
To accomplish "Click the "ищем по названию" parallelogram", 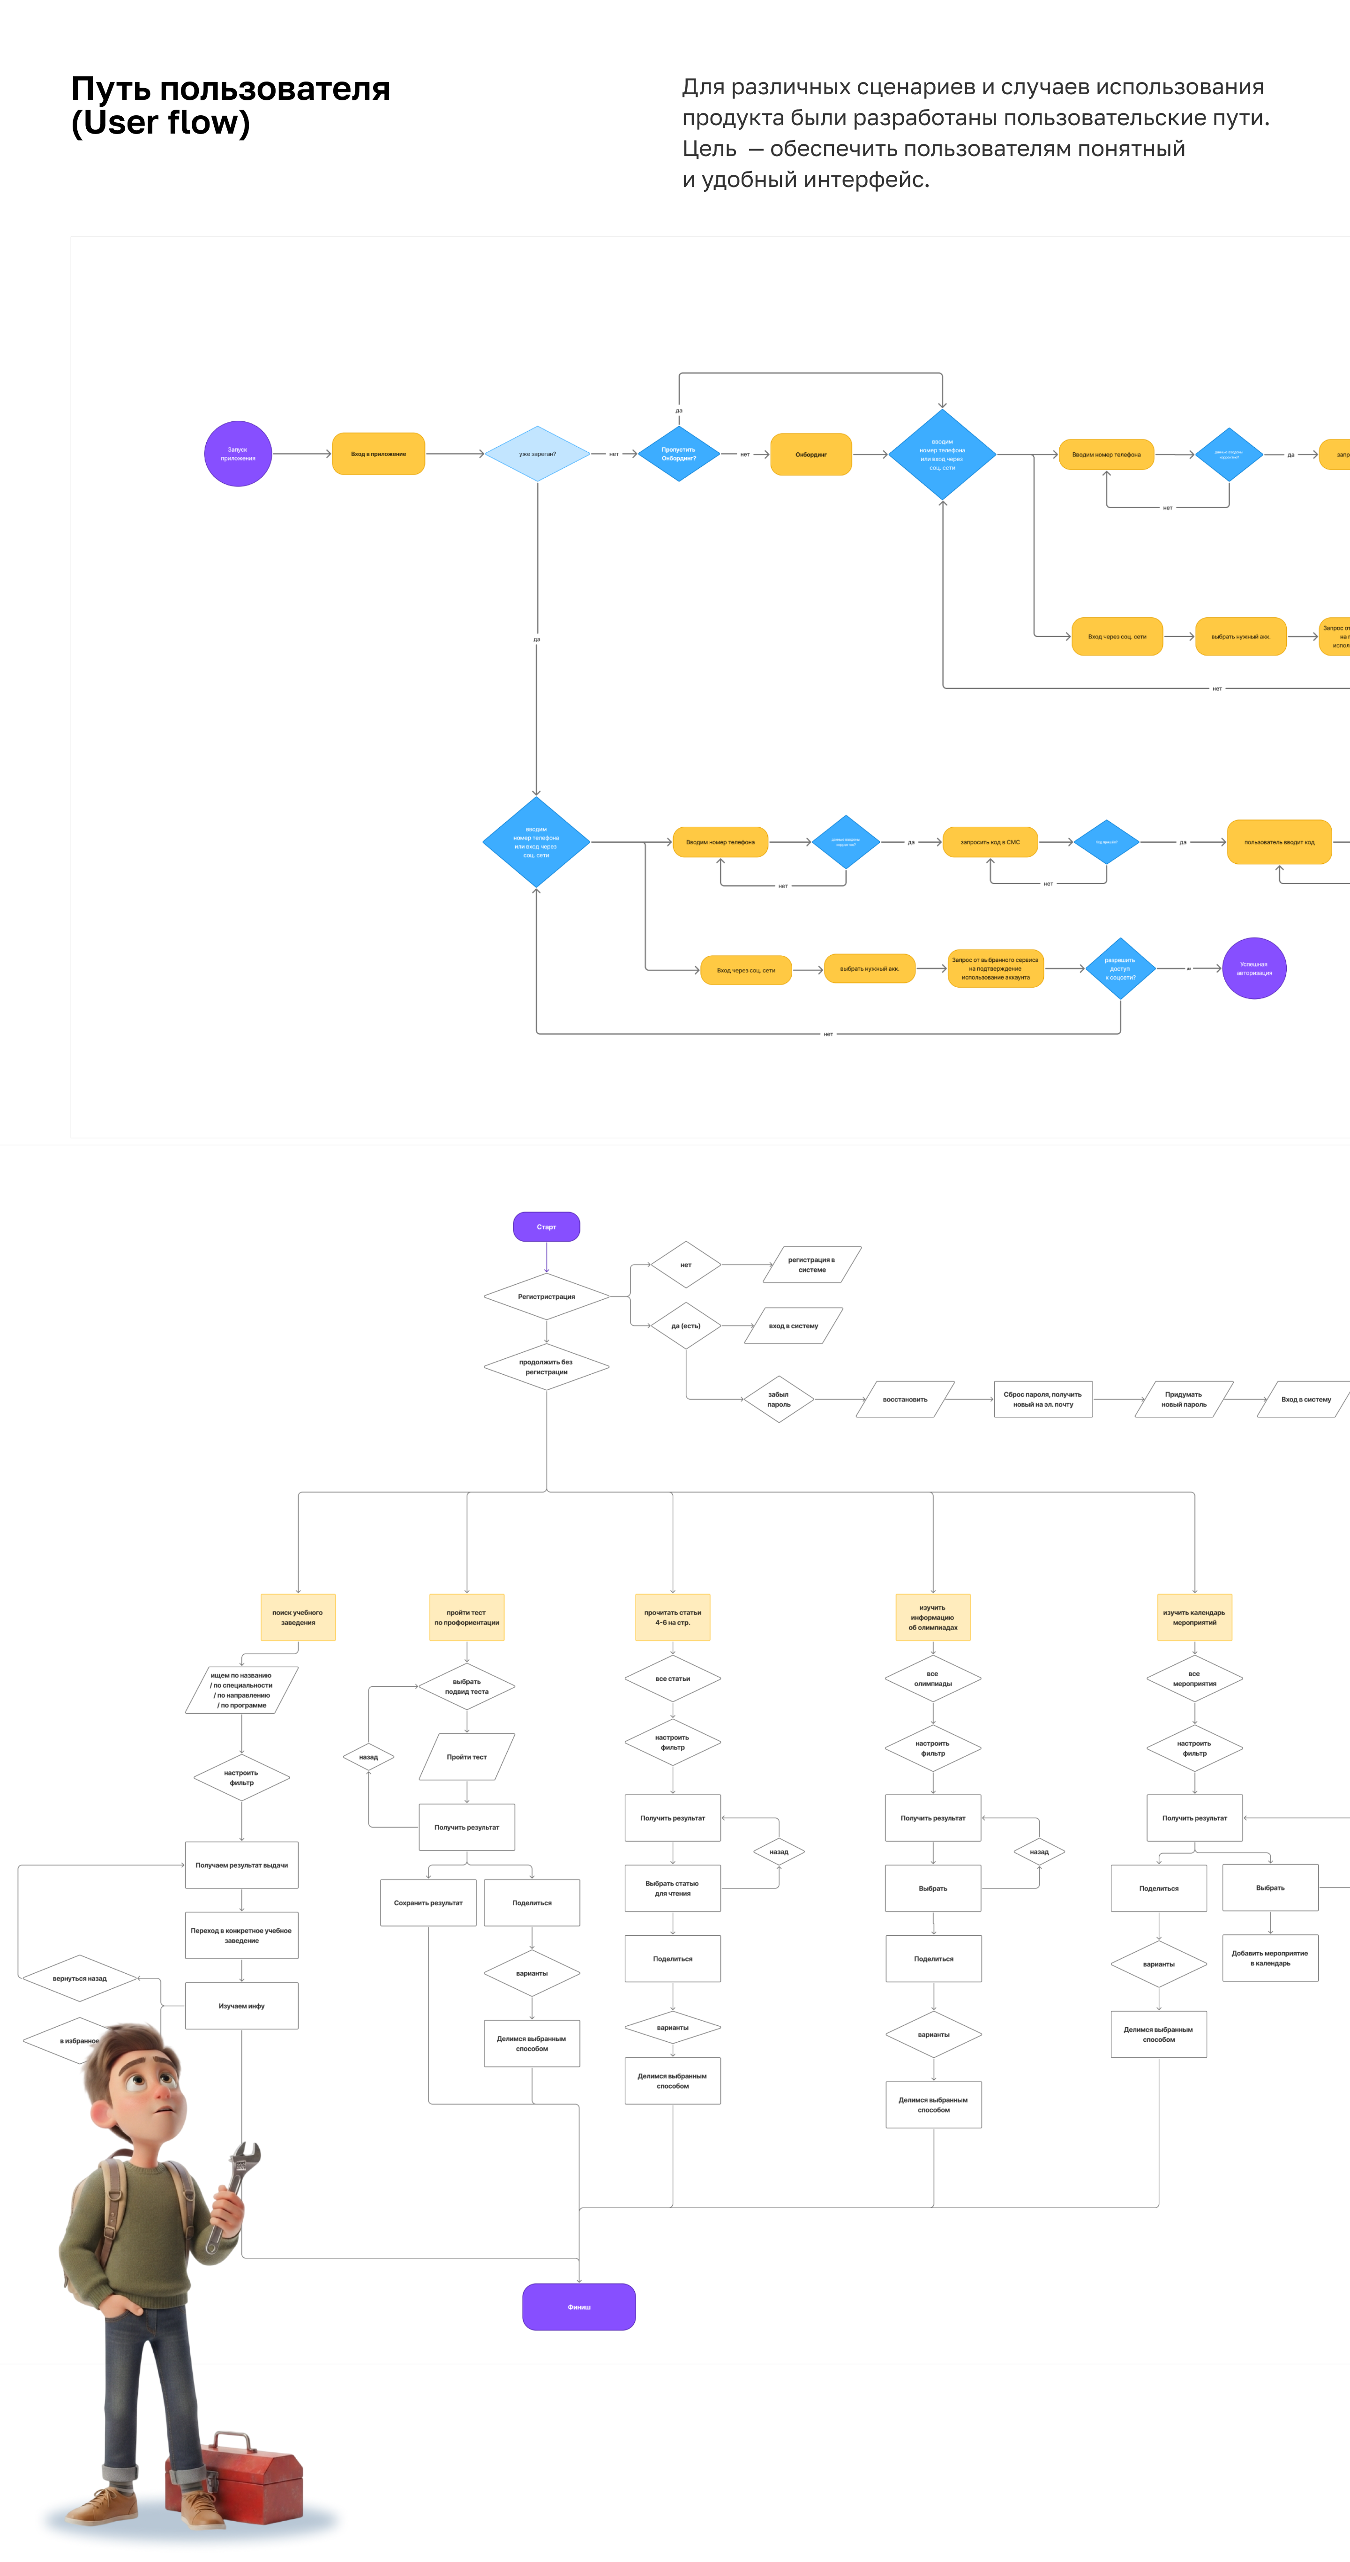I will click(242, 1690).
